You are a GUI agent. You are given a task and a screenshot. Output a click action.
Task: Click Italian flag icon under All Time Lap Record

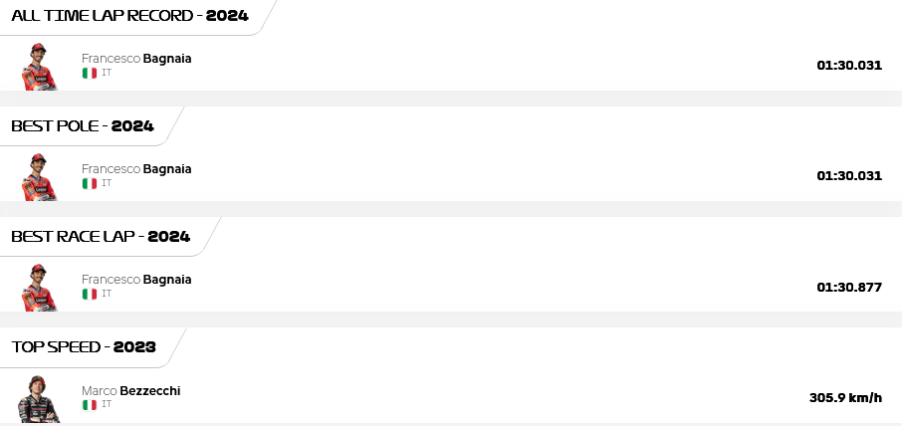point(90,73)
